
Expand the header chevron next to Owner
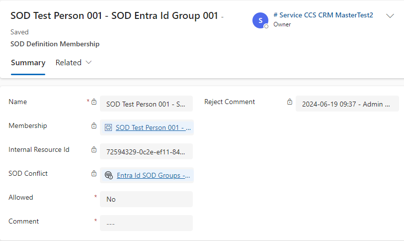coord(390,16)
